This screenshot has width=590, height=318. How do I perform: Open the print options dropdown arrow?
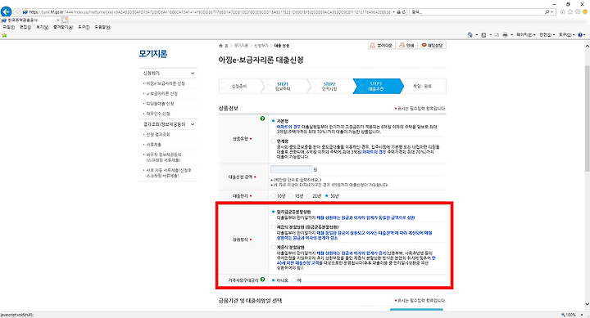click(x=511, y=35)
